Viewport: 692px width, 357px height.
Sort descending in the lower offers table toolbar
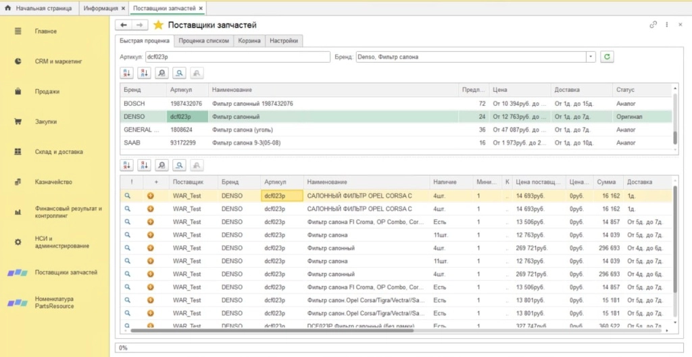tap(144, 165)
